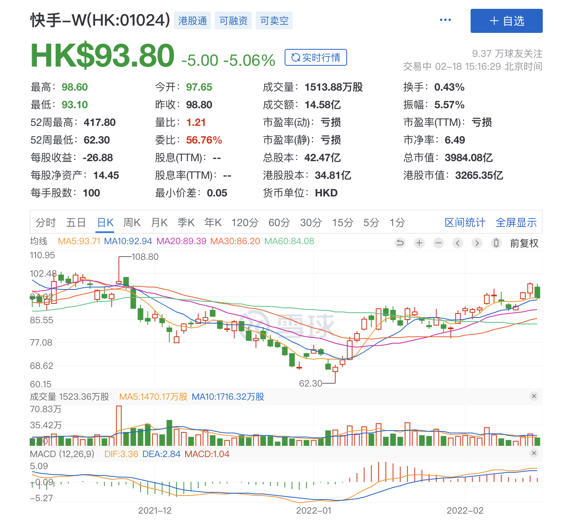562x522 pixels.
Task: Show the 60分 interval chart
Action: 279,223
